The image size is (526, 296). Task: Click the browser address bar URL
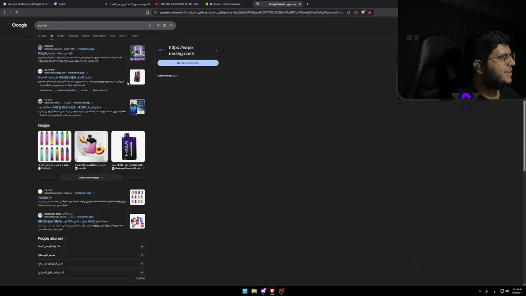click(x=251, y=12)
